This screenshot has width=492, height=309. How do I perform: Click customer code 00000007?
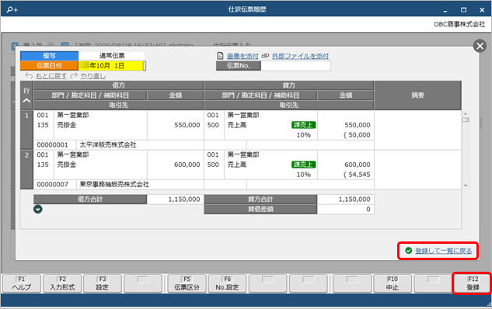[x=52, y=184]
